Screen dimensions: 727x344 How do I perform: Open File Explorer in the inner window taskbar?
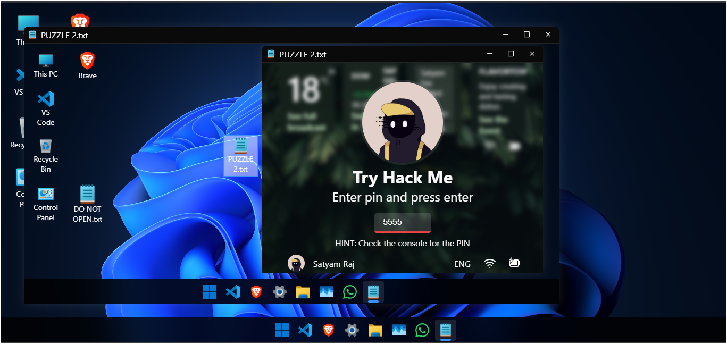tap(303, 292)
